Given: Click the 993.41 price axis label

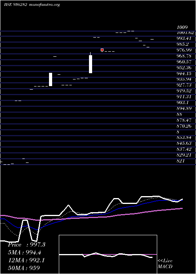Looking at the screenshot, I should [x=184, y=38].
